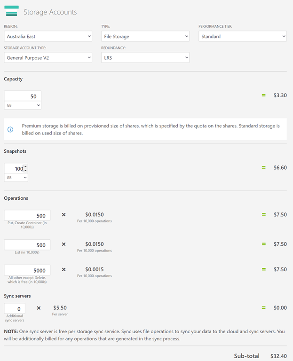Click the Put, Create Container operations field
The width and height of the screenshot is (293, 361).
[x=27, y=215]
